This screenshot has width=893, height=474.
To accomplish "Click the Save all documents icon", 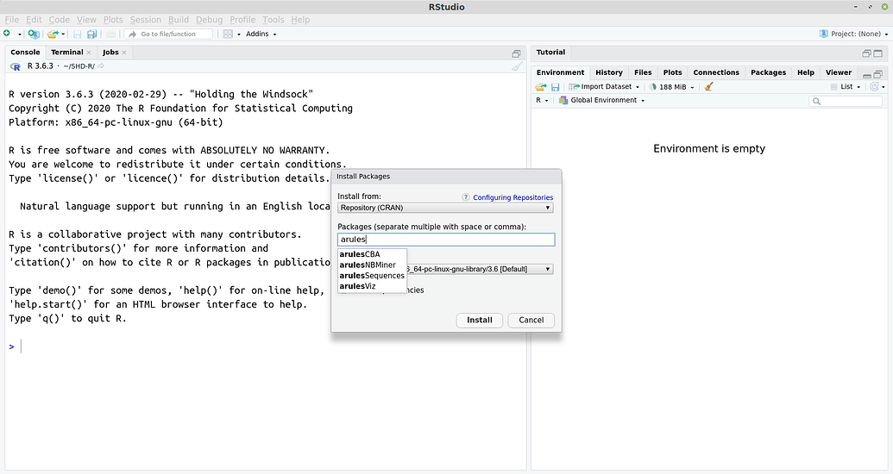I will pyautogui.click(x=91, y=34).
